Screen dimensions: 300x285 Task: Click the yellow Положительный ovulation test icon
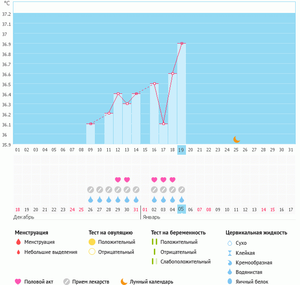click(x=92, y=242)
